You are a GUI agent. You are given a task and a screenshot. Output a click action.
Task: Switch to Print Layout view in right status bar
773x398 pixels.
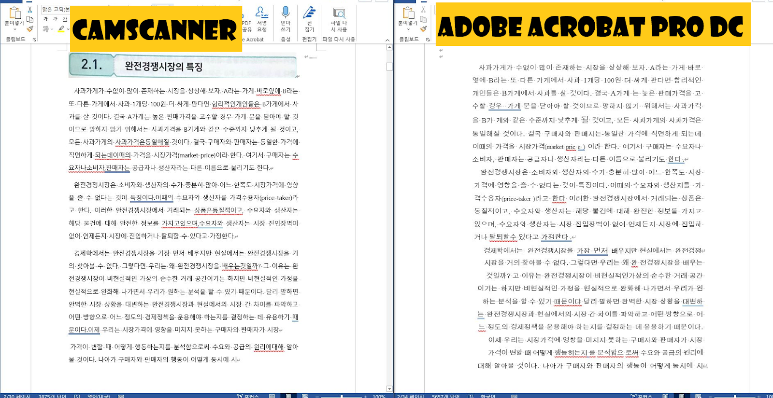tap(682, 396)
